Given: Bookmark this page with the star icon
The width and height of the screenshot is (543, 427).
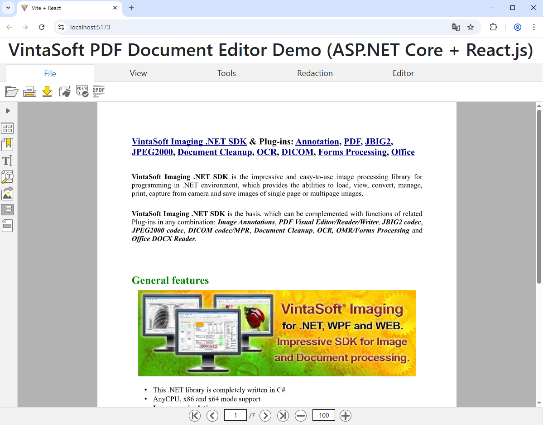Looking at the screenshot, I should tap(470, 27).
